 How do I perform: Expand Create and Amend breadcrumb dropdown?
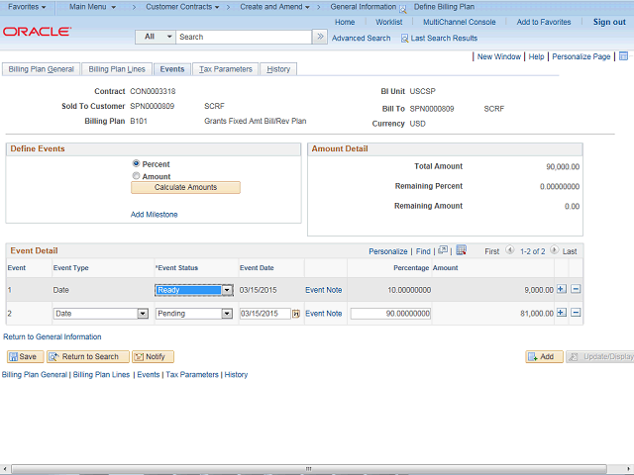pyautogui.click(x=275, y=7)
